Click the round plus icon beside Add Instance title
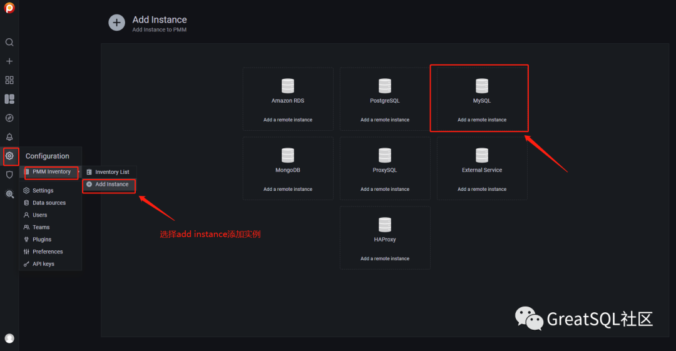This screenshot has width=676, height=351. coord(116,23)
